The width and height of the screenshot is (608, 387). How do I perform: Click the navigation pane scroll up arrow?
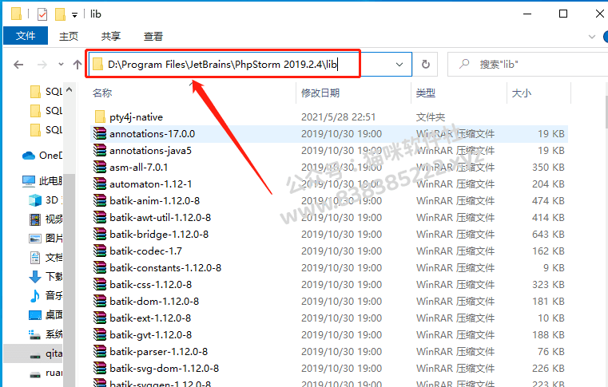point(69,89)
